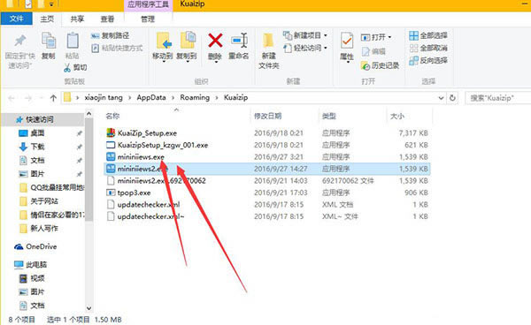
Task: Select tpop3.exe file
Action: pos(134,193)
